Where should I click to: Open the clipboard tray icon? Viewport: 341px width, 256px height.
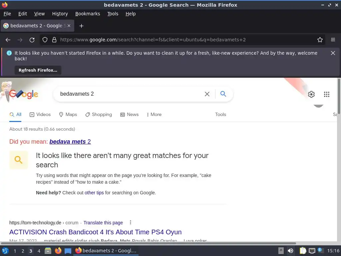pyautogui.click(x=303, y=251)
